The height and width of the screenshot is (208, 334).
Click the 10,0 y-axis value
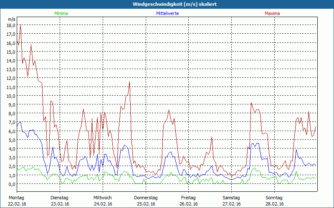coord(11,96)
